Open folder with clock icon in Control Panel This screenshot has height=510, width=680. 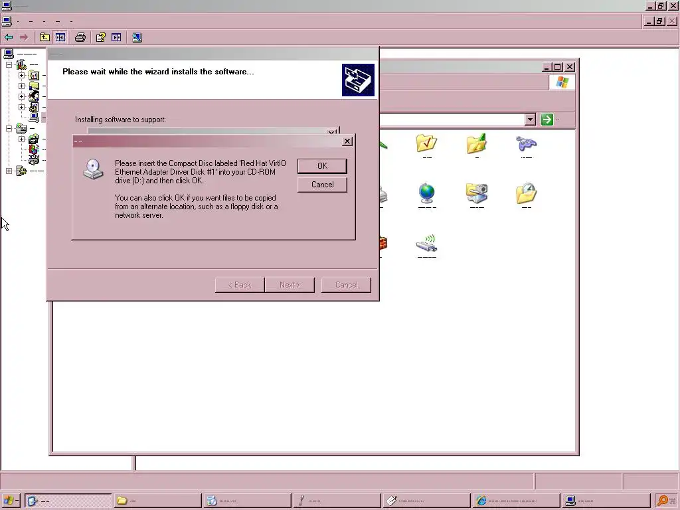[x=526, y=193]
